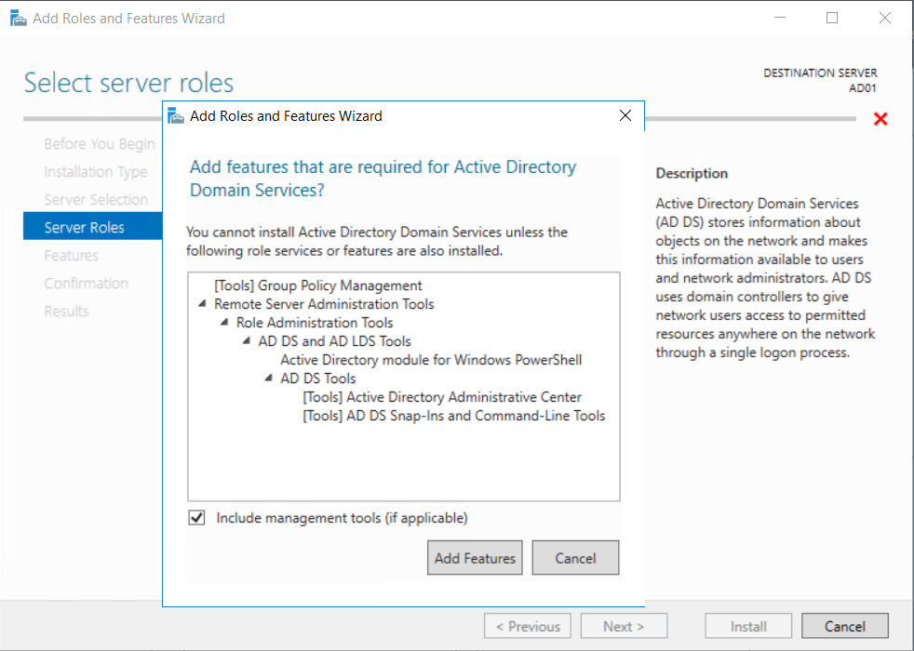
Task: Cancel the required features dialog
Action: pos(575,558)
